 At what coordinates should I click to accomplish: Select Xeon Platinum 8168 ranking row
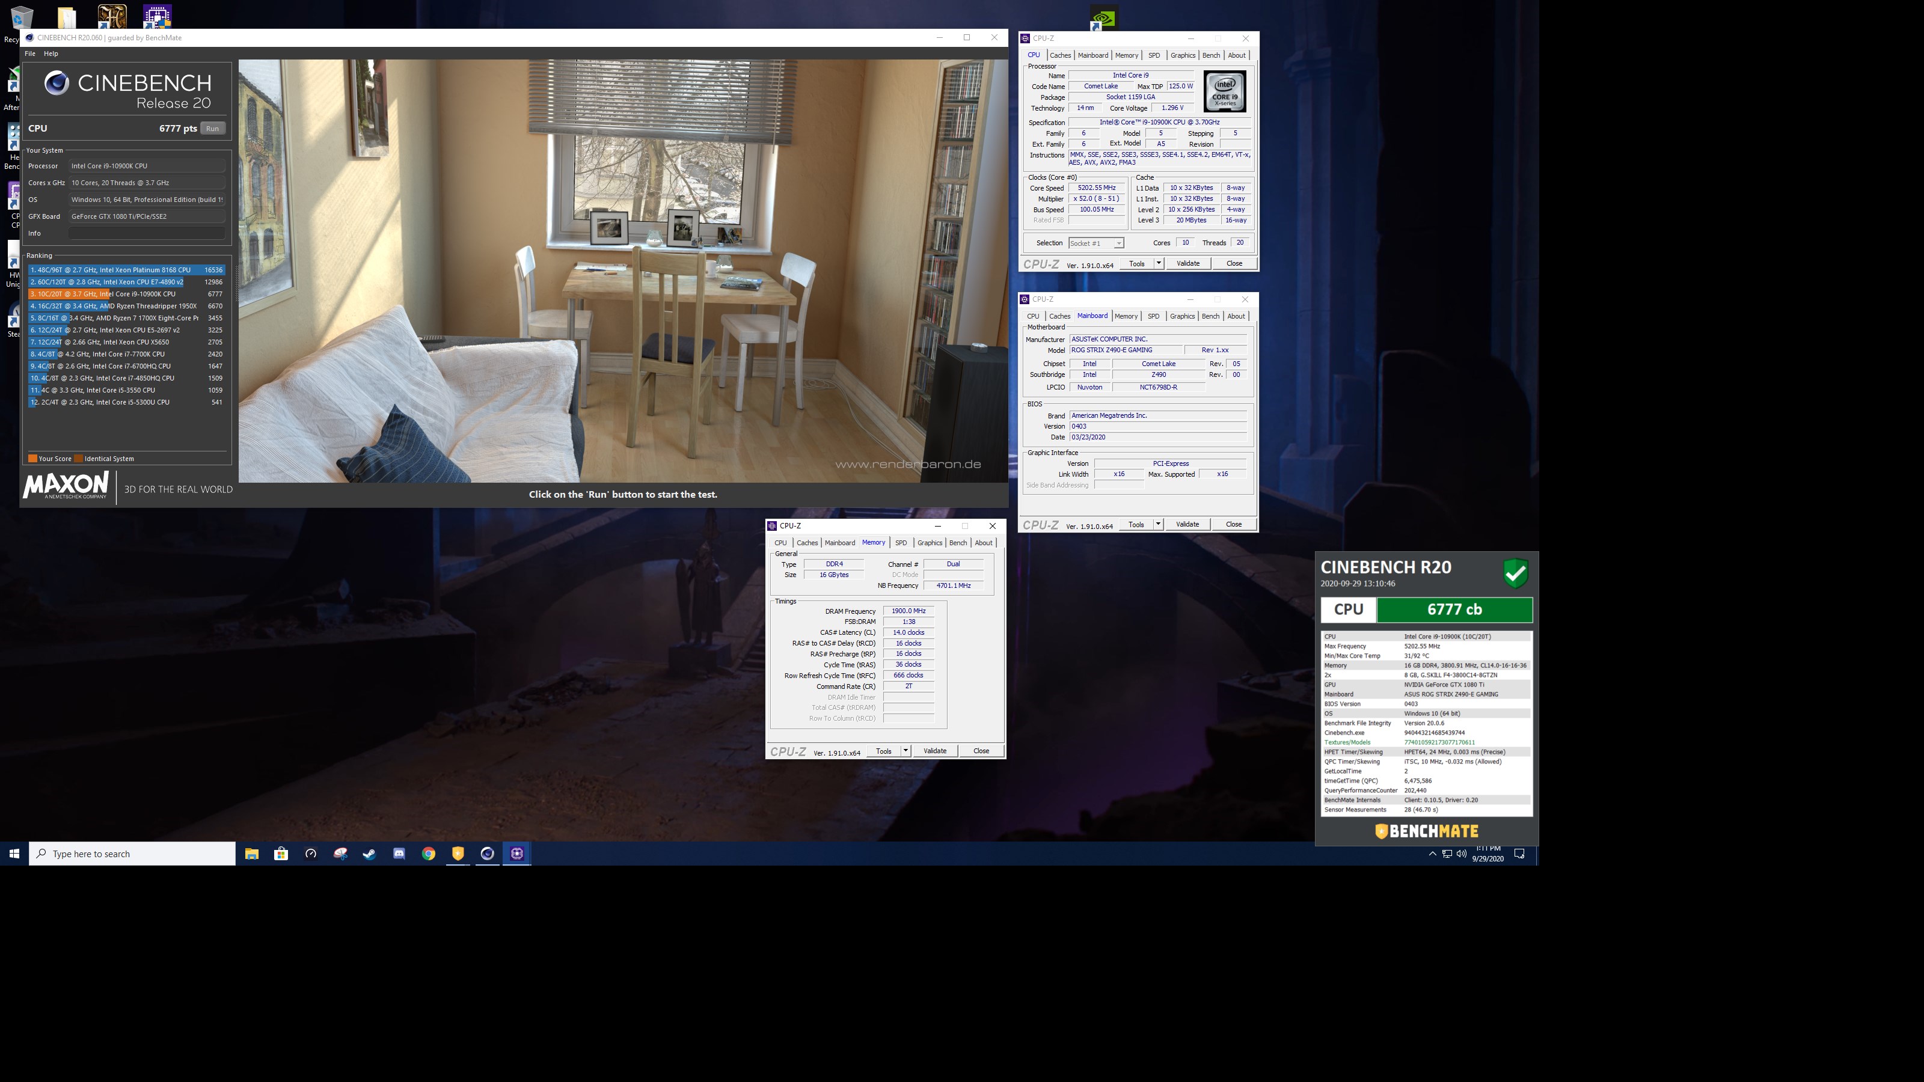[x=126, y=270]
